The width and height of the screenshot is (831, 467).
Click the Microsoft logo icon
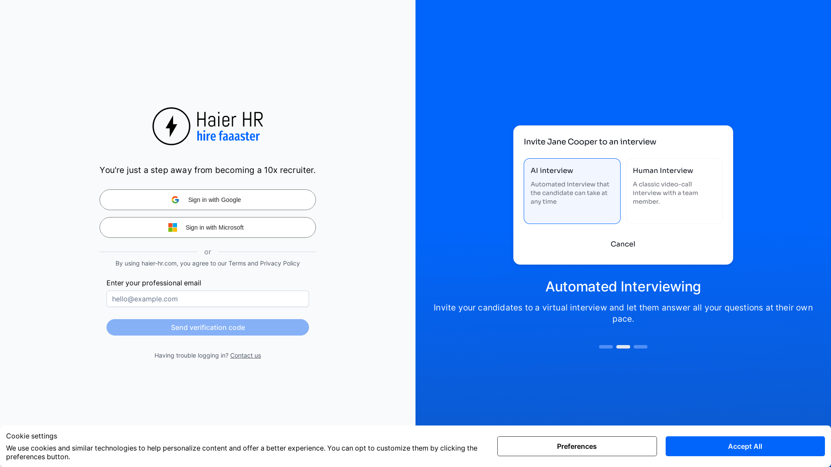(x=173, y=227)
